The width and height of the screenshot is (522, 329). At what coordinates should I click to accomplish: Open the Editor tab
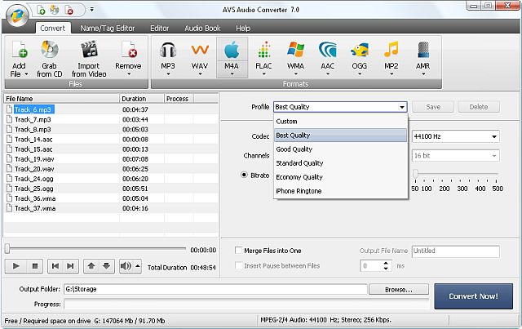point(160,29)
